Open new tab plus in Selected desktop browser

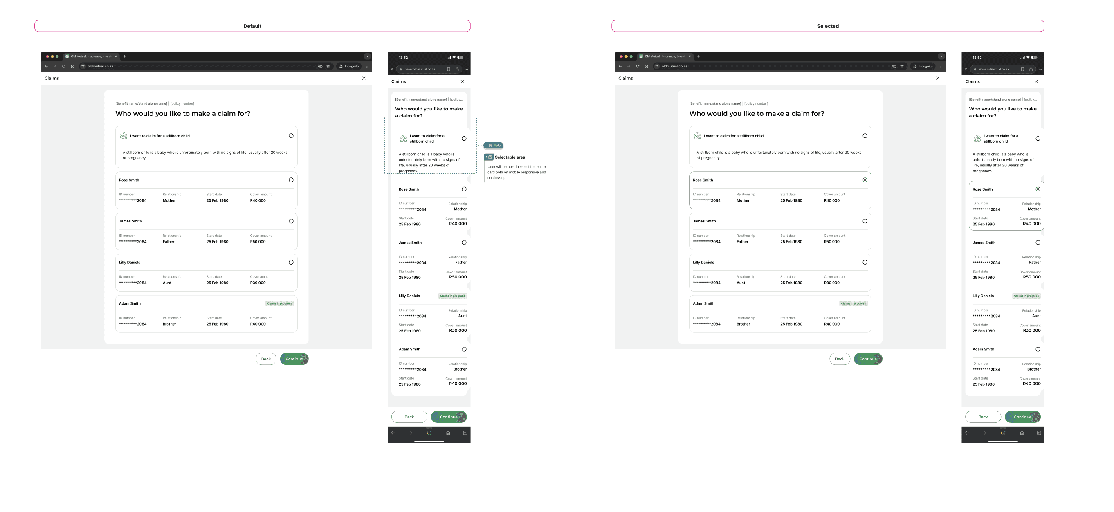click(x=698, y=56)
